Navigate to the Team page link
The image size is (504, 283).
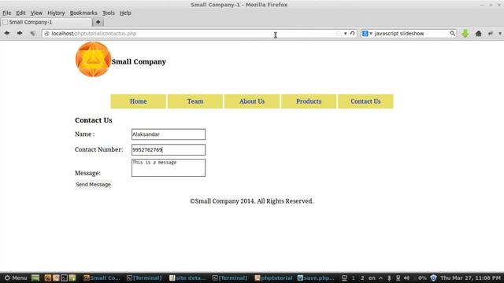[195, 101]
